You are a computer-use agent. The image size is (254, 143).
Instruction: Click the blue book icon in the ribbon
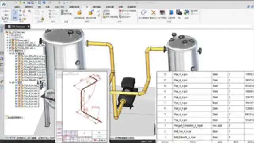171,13
